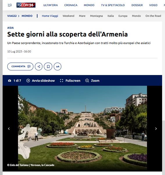
Task: Open CRONACA section
Action: point(71,5)
